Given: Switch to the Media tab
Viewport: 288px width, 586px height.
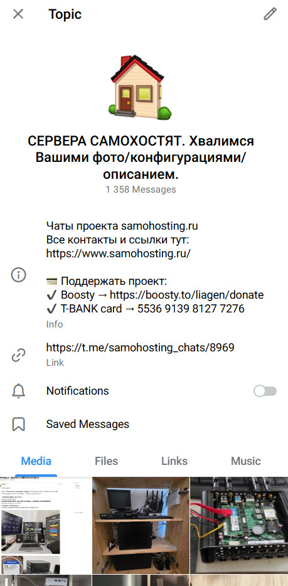Looking at the screenshot, I should (x=36, y=461).
